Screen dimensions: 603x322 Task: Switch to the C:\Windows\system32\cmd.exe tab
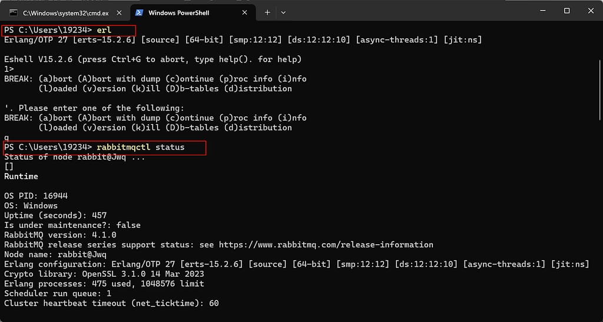pos(65,12)
